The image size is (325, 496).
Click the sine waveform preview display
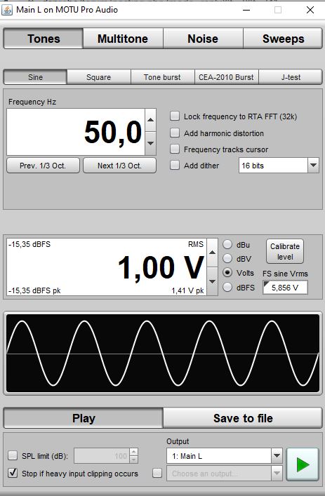163,354
